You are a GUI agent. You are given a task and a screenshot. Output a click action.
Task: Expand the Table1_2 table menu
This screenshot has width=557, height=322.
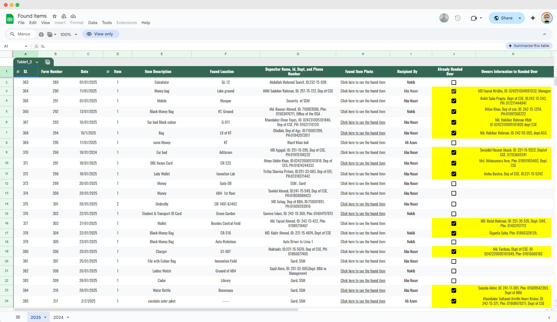[37, 62]
